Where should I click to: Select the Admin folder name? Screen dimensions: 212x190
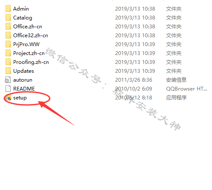(21, 9)
